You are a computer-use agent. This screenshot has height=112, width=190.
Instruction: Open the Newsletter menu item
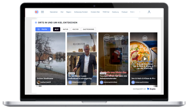point(54,12)
